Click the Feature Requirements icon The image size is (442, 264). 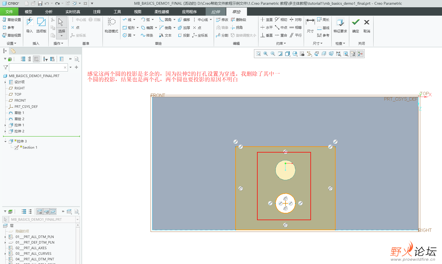click(340, 22)
